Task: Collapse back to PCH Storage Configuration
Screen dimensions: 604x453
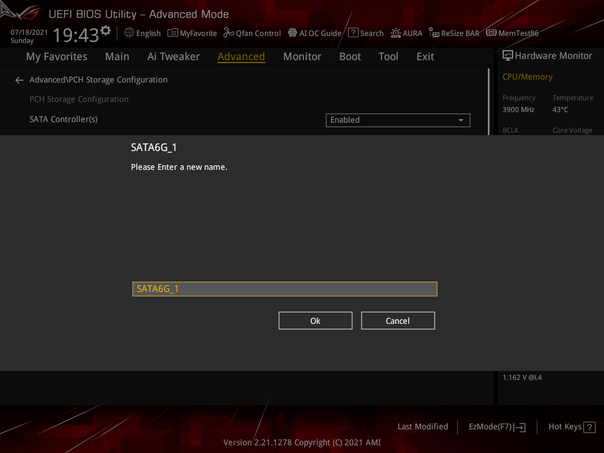Action: pyautogui.click(x=19, y=80)
